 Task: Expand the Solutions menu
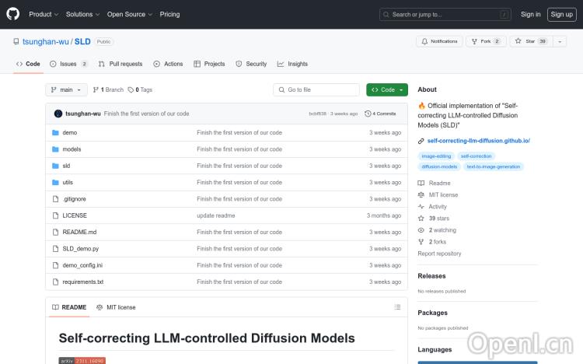click(82, 14)
